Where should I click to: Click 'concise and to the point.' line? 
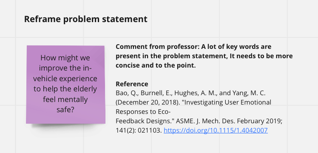pos(156,65)
